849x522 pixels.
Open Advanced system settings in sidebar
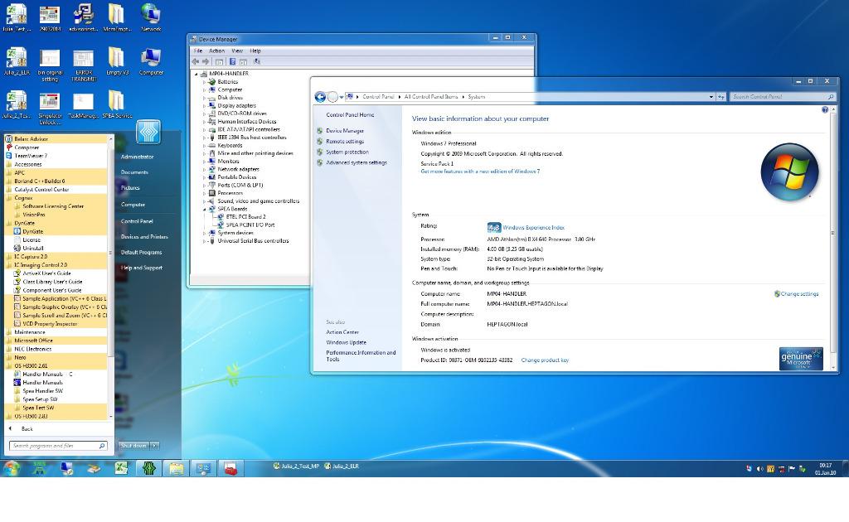click(x=356, y=163)
